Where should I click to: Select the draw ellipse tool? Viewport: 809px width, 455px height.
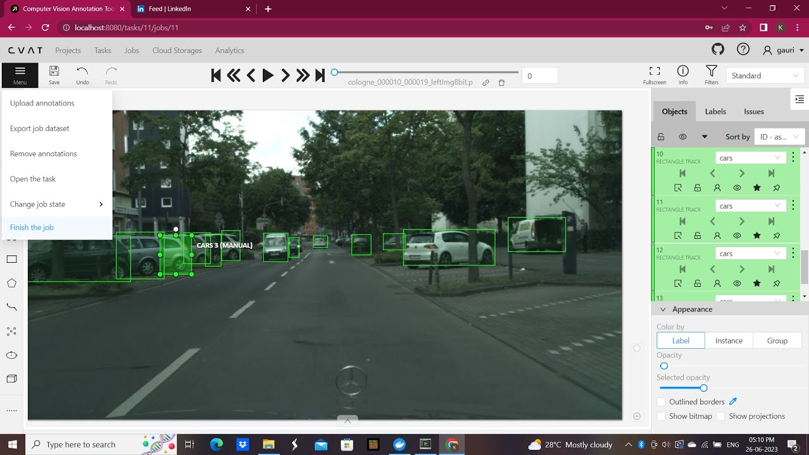(x=11, y=355)
